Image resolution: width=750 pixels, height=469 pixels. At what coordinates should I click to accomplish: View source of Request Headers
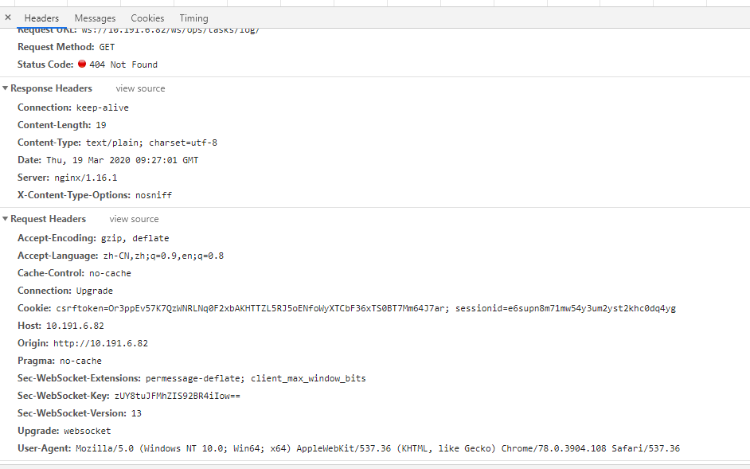pyautogui.click(x=134, y=219)
